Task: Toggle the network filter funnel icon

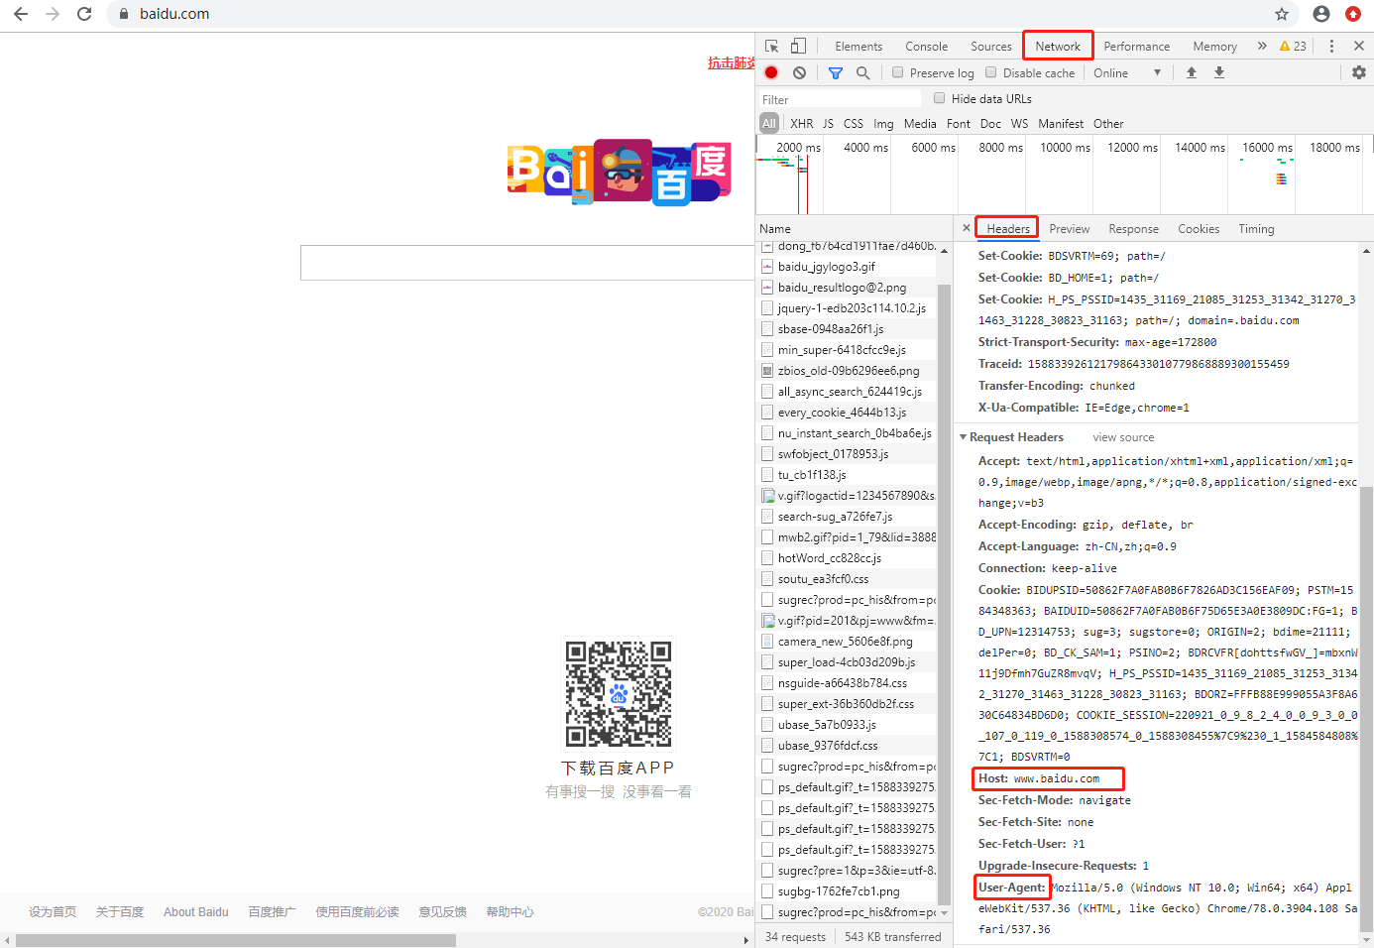Action: click(836, 72)
